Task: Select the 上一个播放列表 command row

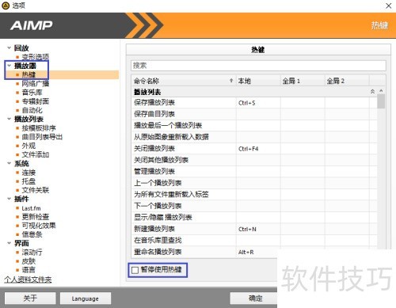Action: click(254, 183)
